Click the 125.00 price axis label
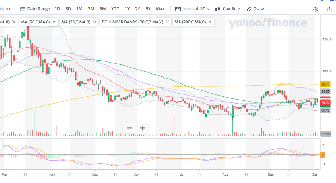The height and width of the screenshot is (183, 336). point(328,39)
